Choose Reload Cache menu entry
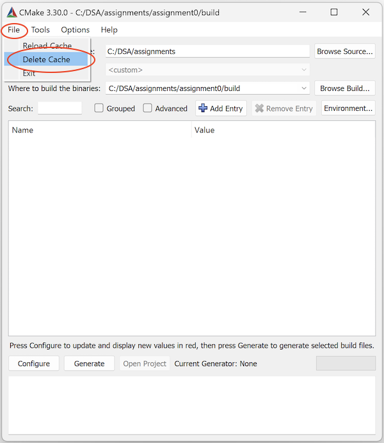 (47, 46)
